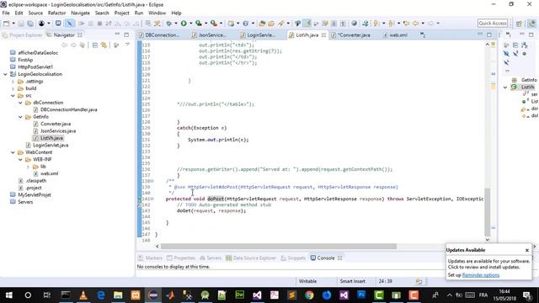
Task: Switch to the Markers tab
Action: 150,258
